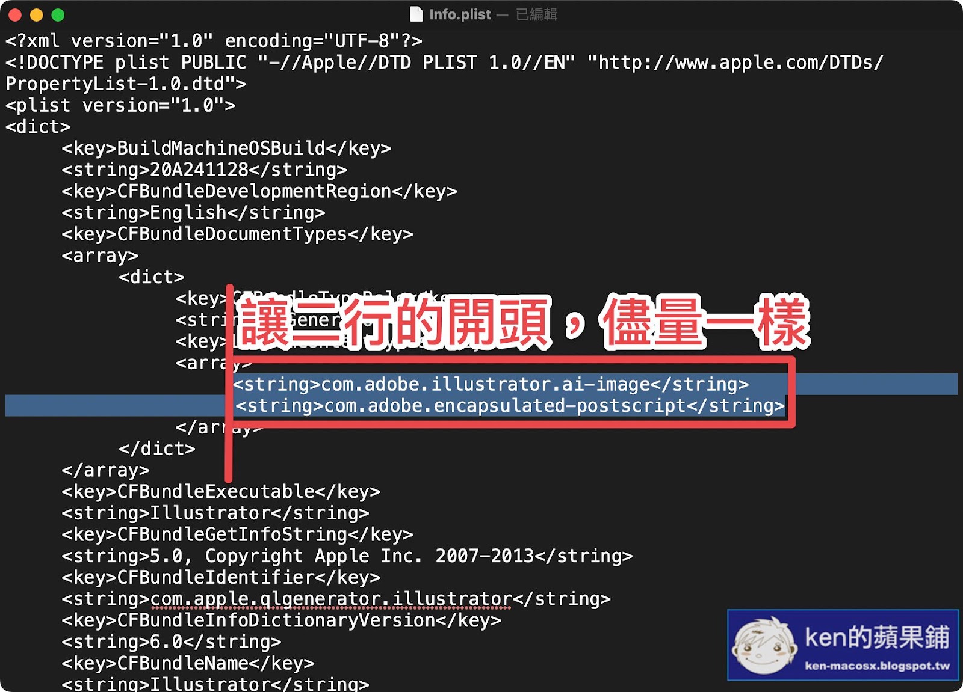This screenshot has height=692, width=963.
Task: Click the Info.plist document icon in title bar
Action: pos(416,14)
